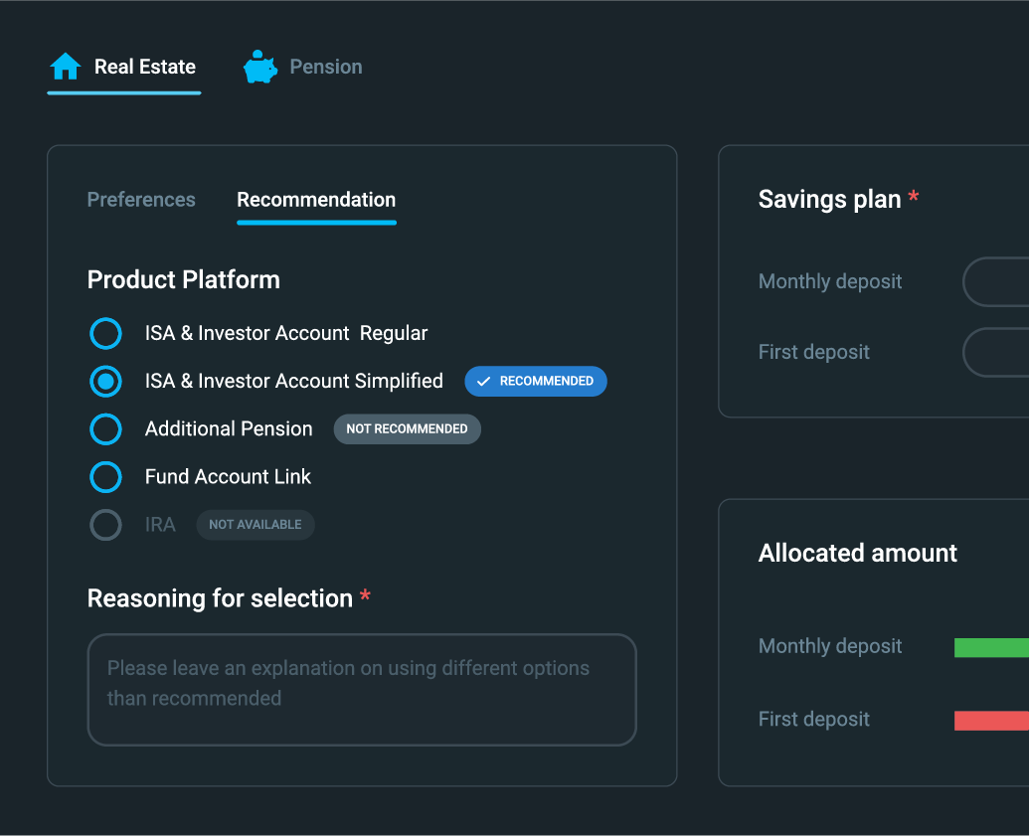1030x836 pixels.
Task: Focus the Reasoning for selection text box
Action: (x=362, y=690)
